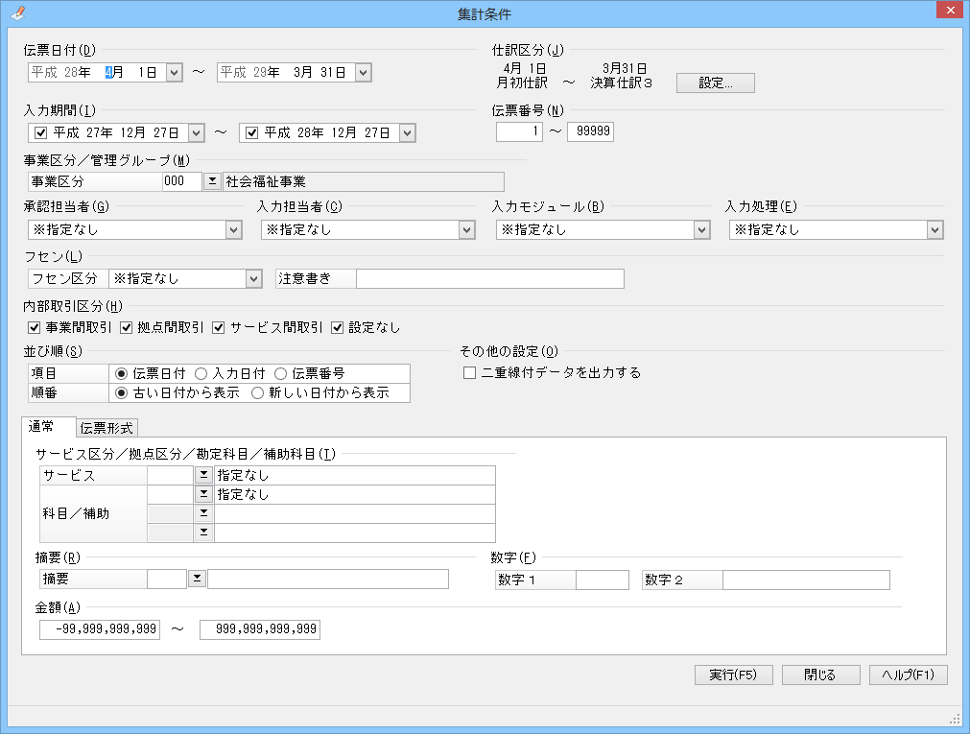
Task: Open the サービス code lookup button
Action: point(203,475)
